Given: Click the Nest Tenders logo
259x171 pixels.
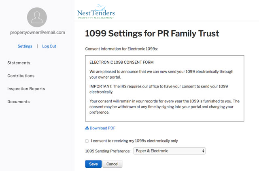Looking at the screenshot, I should pos(96,10).
